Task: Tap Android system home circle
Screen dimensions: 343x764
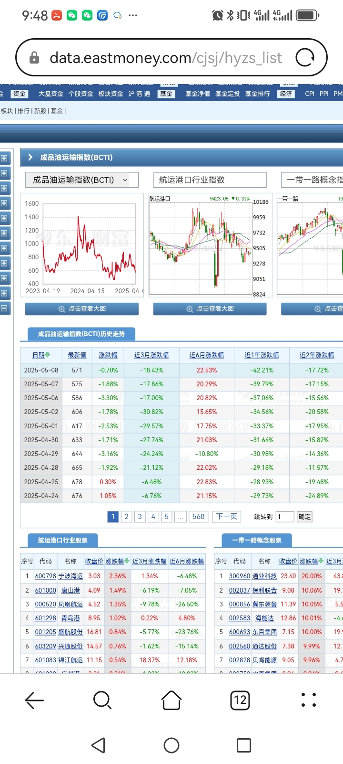Action: 171,745
